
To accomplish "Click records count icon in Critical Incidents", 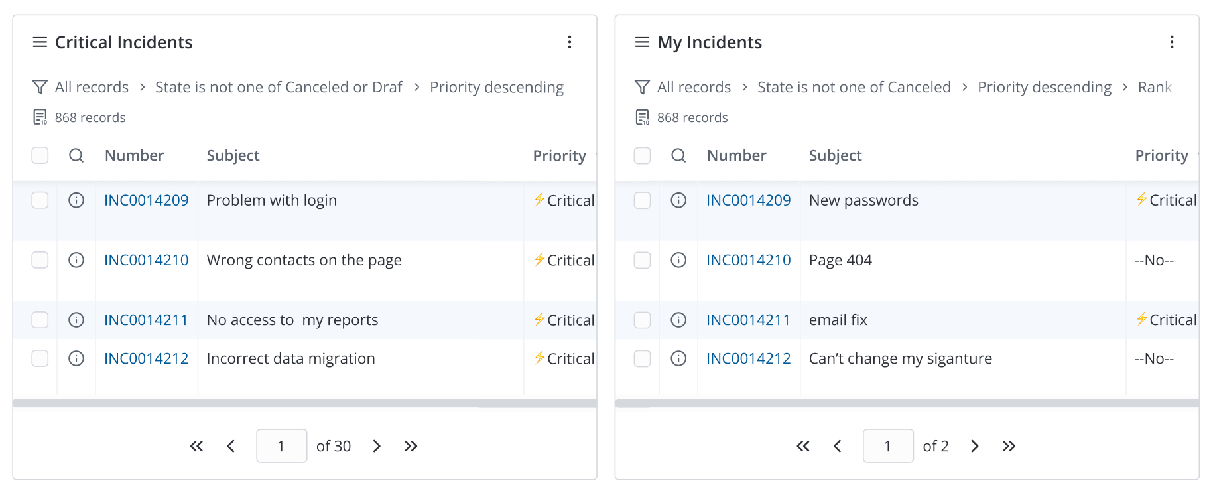I will point(40,117).
